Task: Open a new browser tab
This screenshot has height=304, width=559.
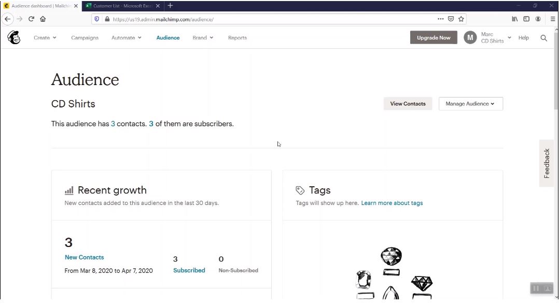Action: click(x=170, y=6)
